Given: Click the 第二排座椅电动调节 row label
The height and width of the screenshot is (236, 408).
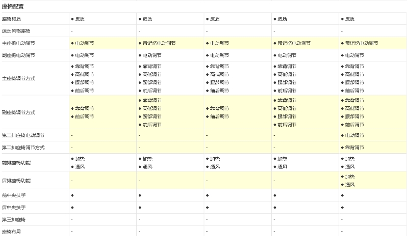Looking at the screenshot, I should click(x=23, y=135).
